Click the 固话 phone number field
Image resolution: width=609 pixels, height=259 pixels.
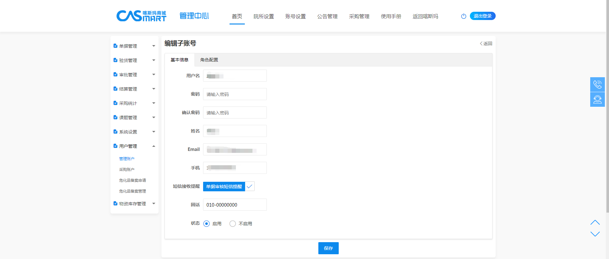coord(235,205)
